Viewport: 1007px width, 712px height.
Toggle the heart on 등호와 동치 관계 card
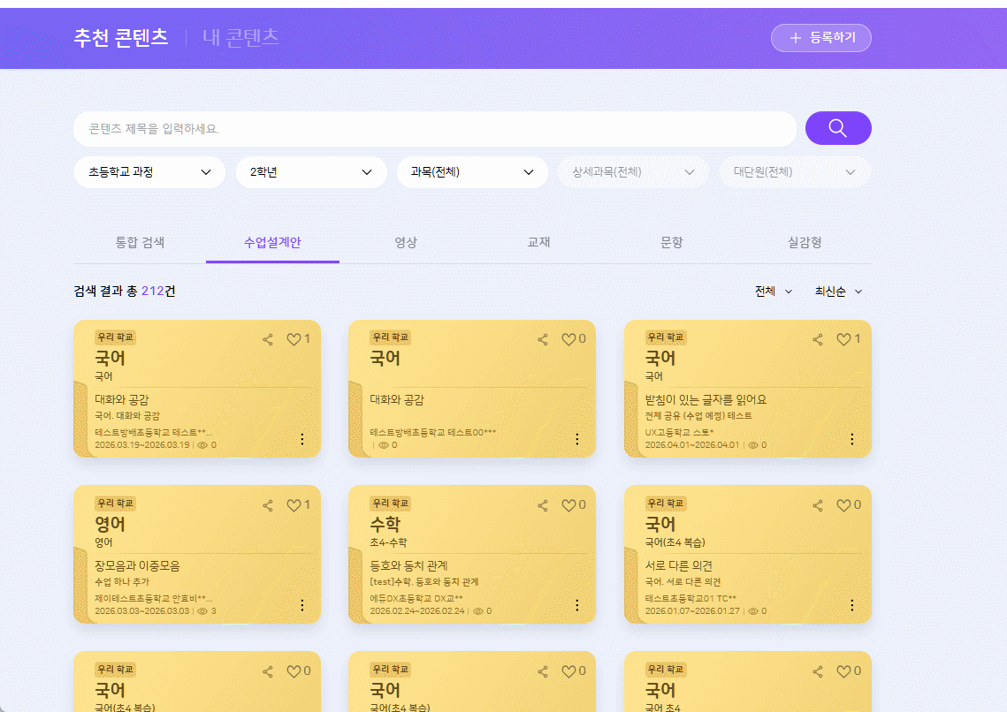pyautogui.click(x=568, y=505)
